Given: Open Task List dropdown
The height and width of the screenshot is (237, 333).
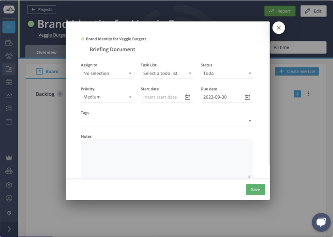Looking at the screenshot, I should 167,74.
